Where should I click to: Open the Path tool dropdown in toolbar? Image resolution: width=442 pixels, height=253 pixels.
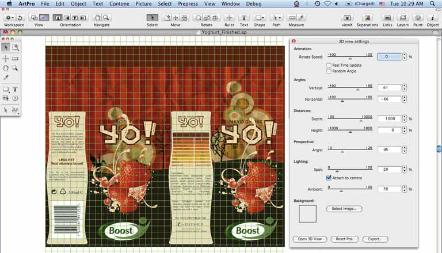pos(276,18)
